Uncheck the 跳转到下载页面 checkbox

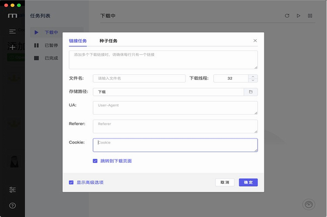[95, 161]
